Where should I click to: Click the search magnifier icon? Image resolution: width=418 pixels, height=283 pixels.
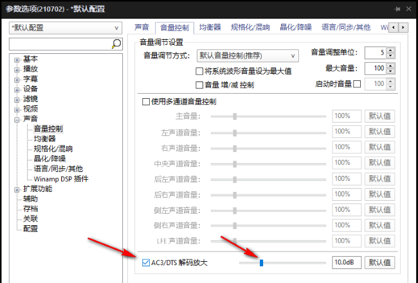[x=116, y=44]
